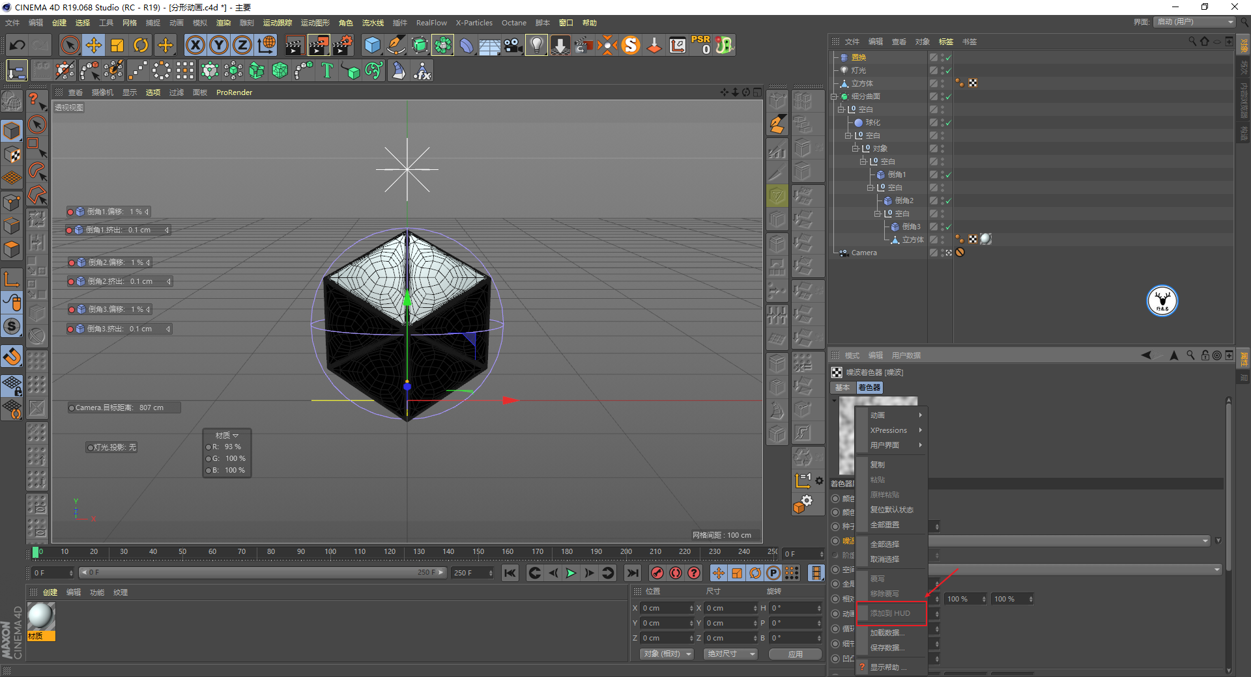
Task: Click the fx effector icon
Action: (422, 70)
